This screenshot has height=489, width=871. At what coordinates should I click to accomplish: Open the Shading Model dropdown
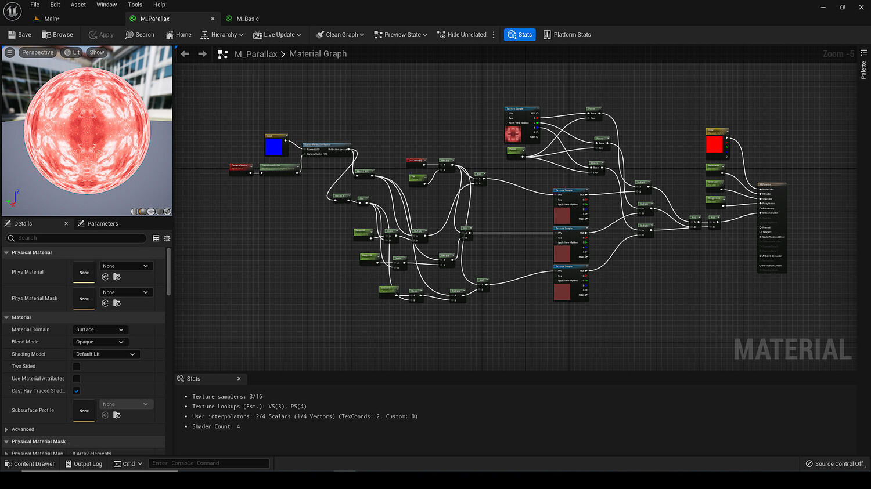(x=106, y=354)
